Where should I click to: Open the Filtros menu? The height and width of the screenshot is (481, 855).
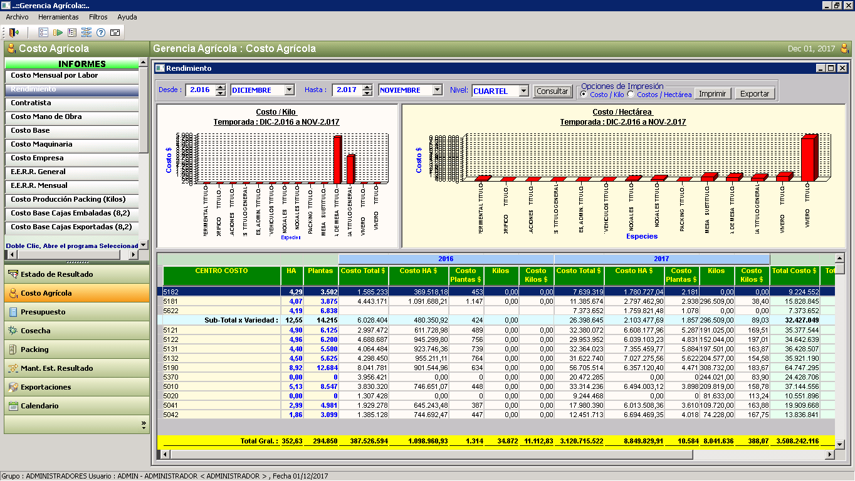point(98,17)
